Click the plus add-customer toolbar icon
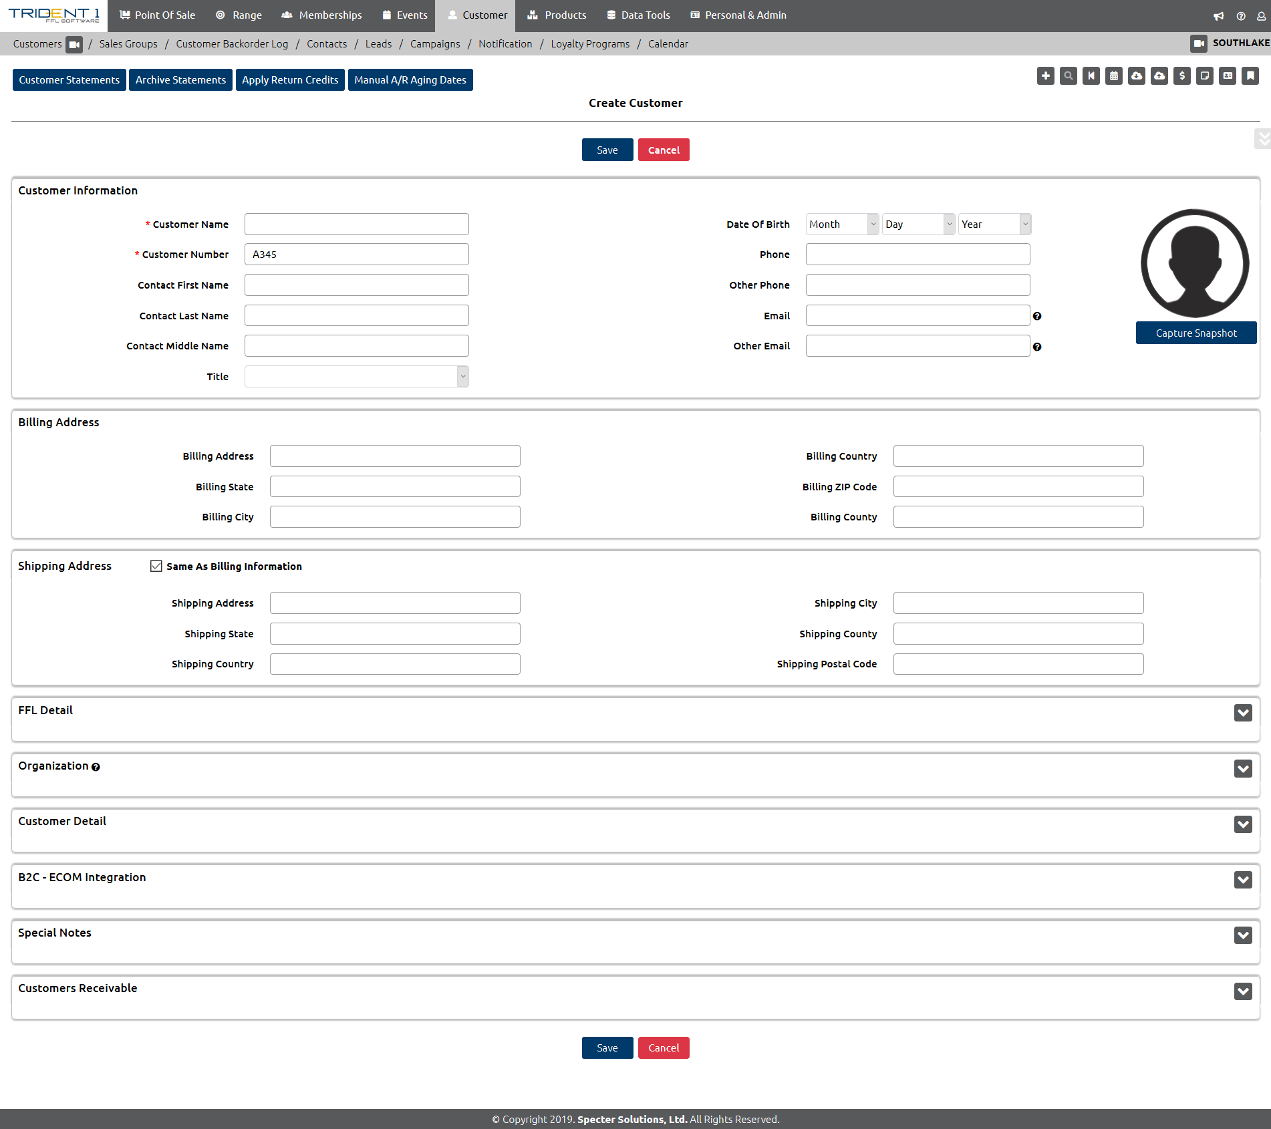The image size is (1271, 1129). 1046,76
